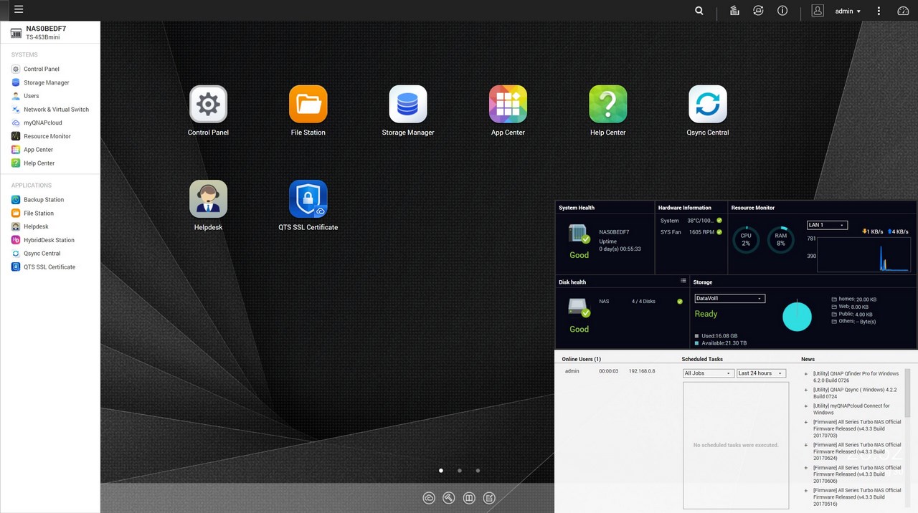Select the first desktop page dot
This screenshot has width=918, height=513.
tap(440, 471)
